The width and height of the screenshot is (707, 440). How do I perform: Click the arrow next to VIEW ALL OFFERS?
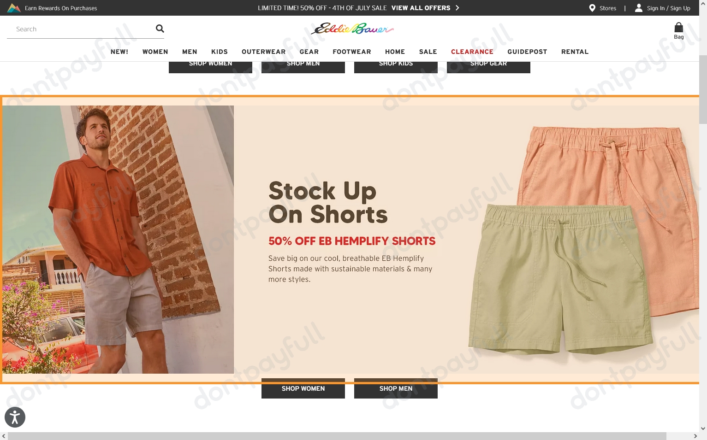[457, 7]
